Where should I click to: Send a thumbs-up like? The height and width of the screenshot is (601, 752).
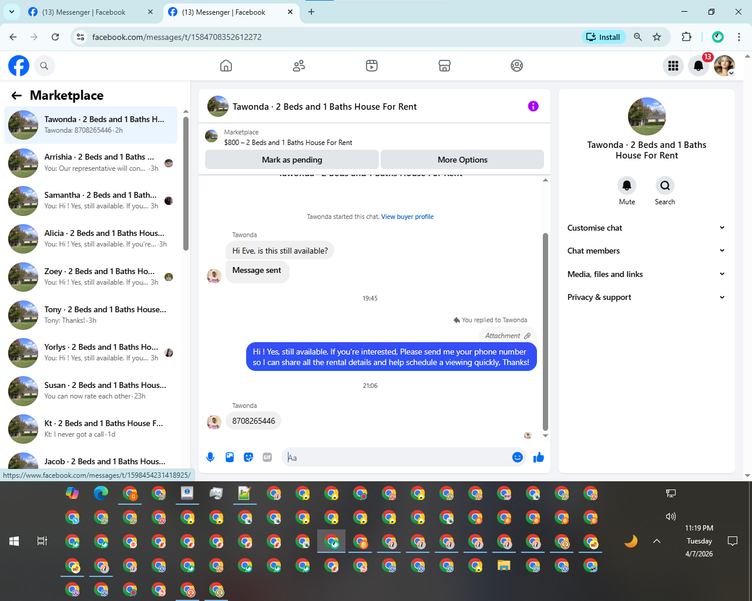coord(539,457)
